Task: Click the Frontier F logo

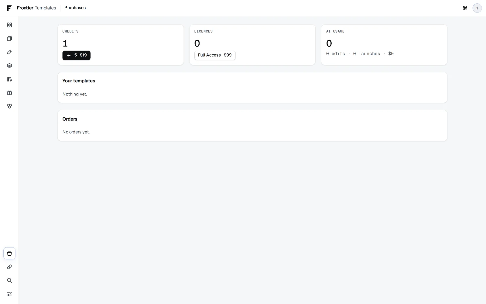Action: [x=9, y=8]
